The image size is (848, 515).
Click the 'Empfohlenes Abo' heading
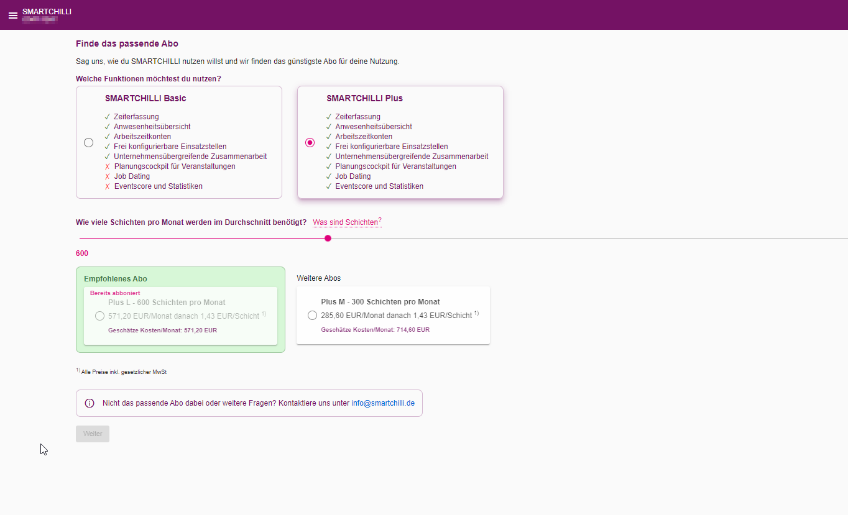(x=116, y=279)
